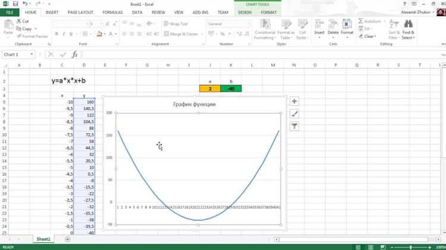Click the Fill button in Editing group
Screen dimensions: 446x250
(x=365, y=29)
